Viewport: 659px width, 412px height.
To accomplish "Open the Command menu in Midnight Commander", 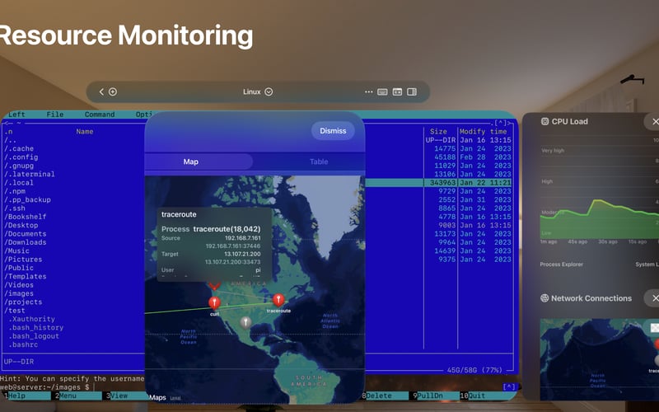I will 100,115.
